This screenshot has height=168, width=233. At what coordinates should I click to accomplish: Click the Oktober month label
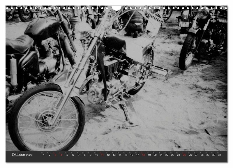[18, 155]
